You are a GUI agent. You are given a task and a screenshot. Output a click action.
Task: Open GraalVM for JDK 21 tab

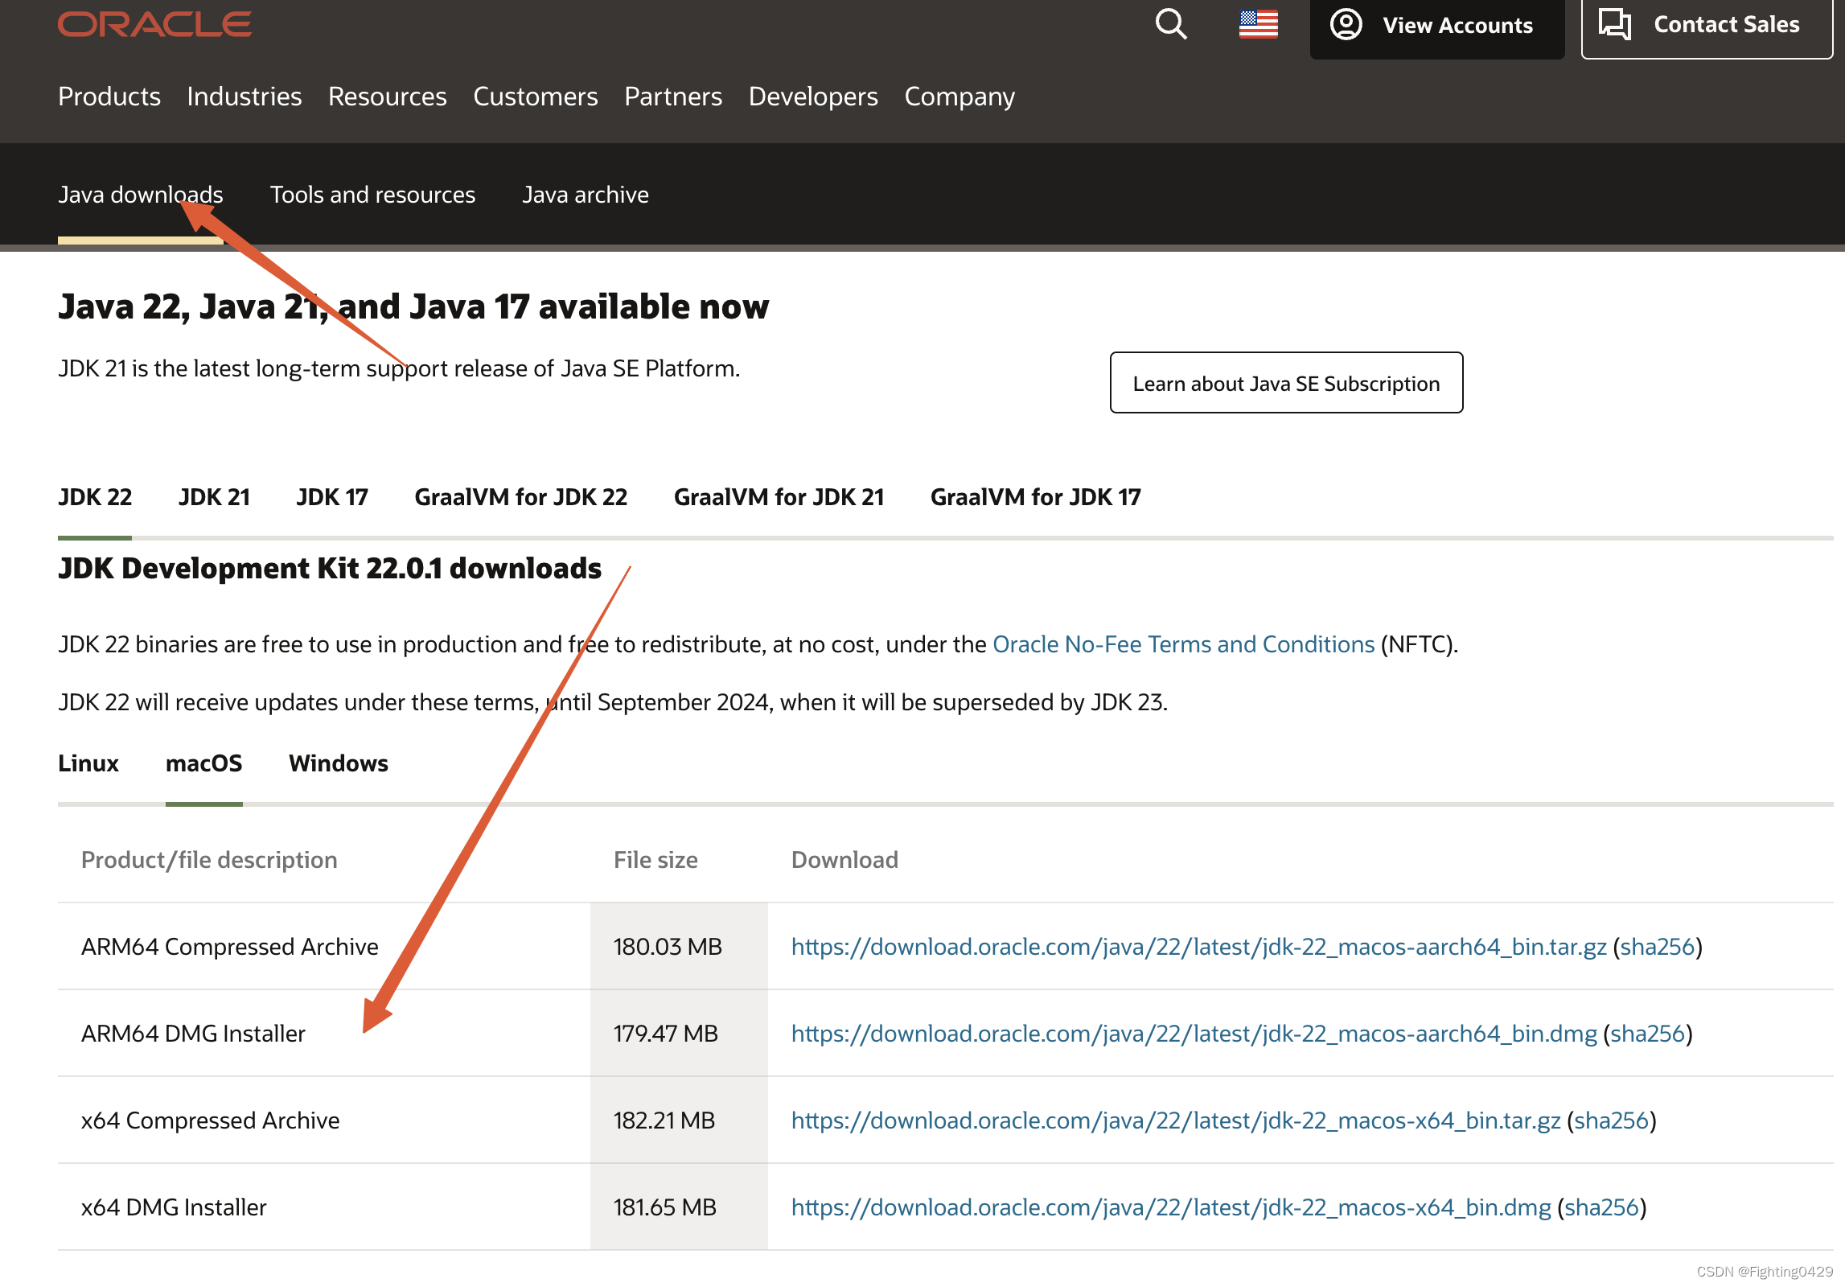click(x=779, y=497)
